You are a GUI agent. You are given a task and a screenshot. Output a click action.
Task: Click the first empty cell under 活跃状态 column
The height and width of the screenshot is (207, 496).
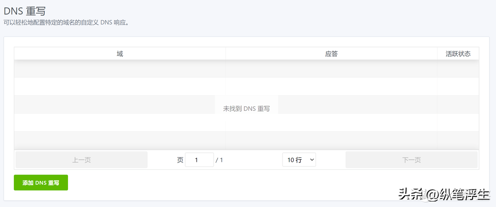coord(458,69)
